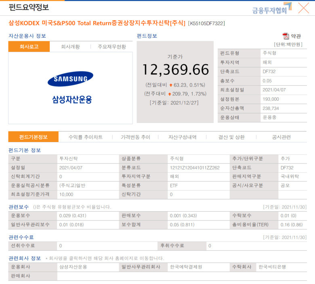Viewport: 315px width, 284px height.
Task: Go to the 결산 및 상환 tab
Action: pyautogui.click(x=231, y=137)
